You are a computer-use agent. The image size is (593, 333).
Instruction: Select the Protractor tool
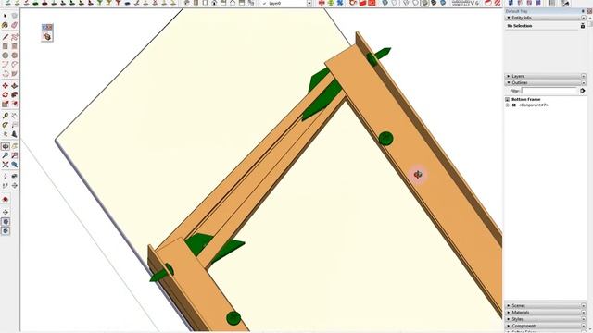(5, 125)
